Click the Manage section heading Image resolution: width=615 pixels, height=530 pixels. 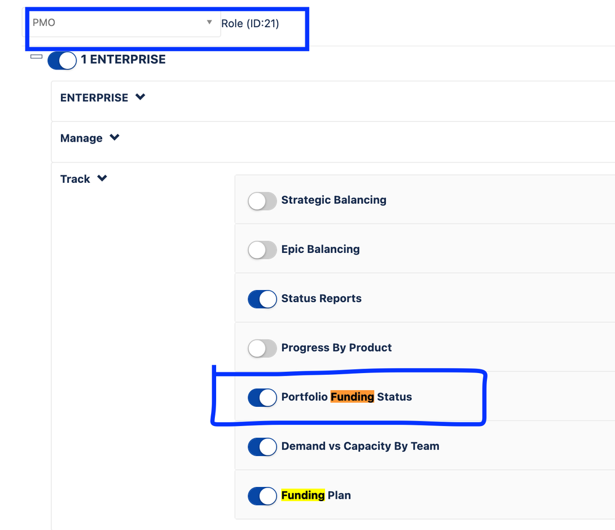(81, 138)
